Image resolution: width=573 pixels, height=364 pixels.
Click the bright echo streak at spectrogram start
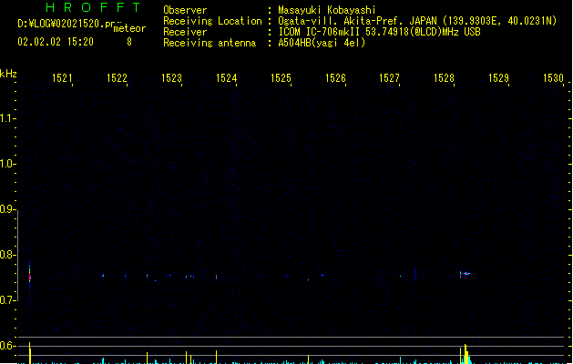(x=29, y=276)
